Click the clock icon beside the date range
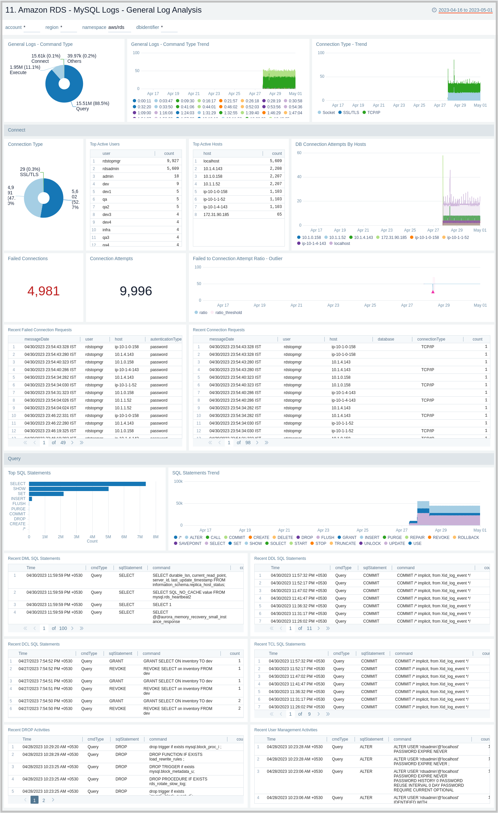Viewport: 498px width, 813px height. coord(434,10)
